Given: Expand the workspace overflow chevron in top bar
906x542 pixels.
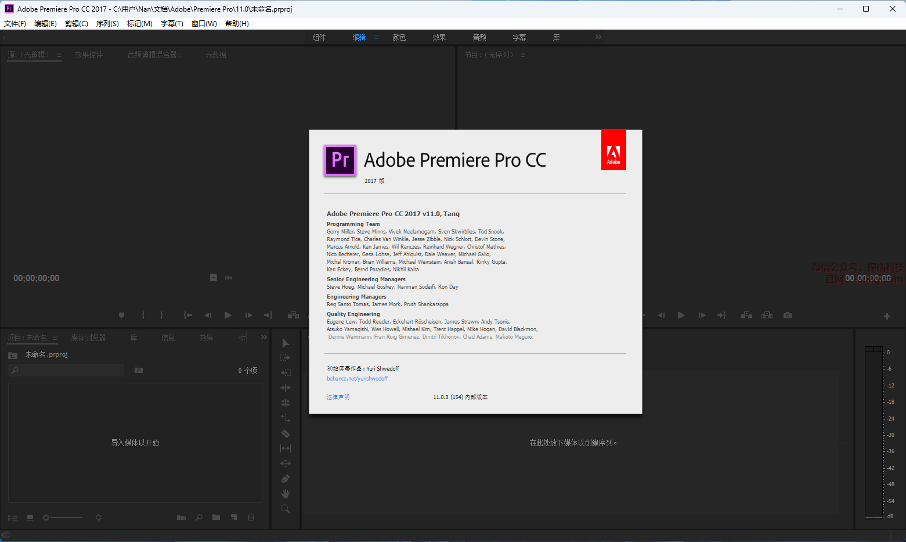Looking at the screenshot, I should point(598,37).
